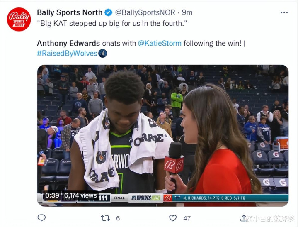Viewport: 298px width, 227px height.
Task: Click the Big KAT quote text
Action: click(112, 24)
